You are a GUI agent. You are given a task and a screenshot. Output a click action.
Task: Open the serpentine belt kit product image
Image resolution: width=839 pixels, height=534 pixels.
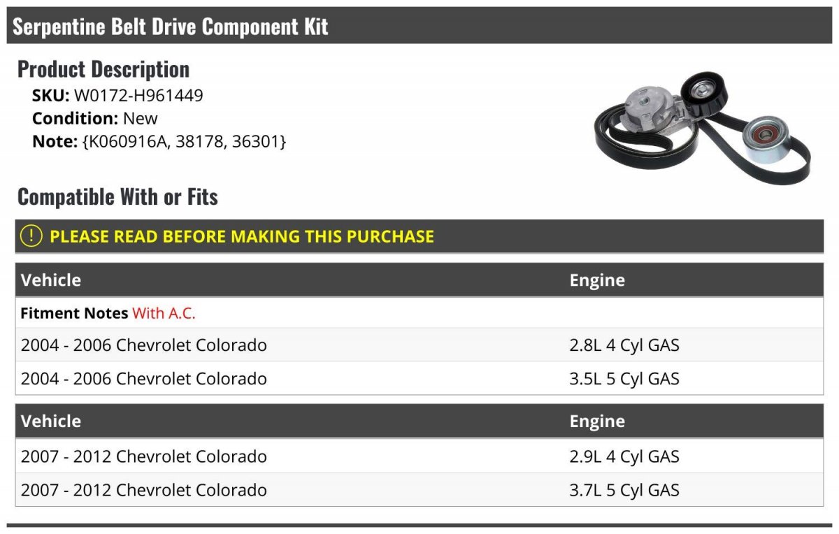point(703,128)
